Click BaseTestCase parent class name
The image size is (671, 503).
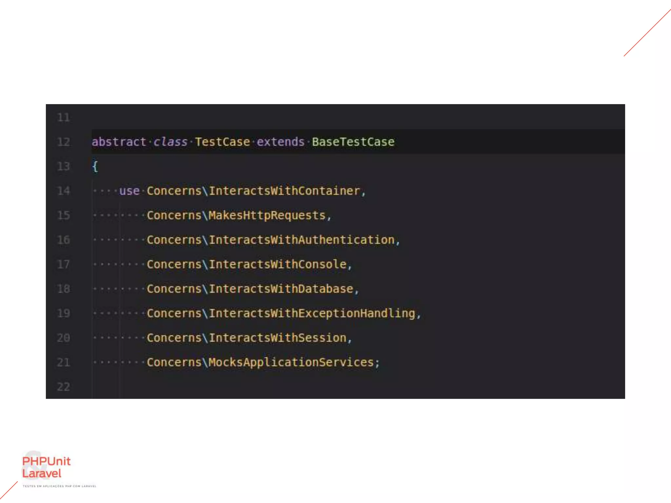click(353, 142)
